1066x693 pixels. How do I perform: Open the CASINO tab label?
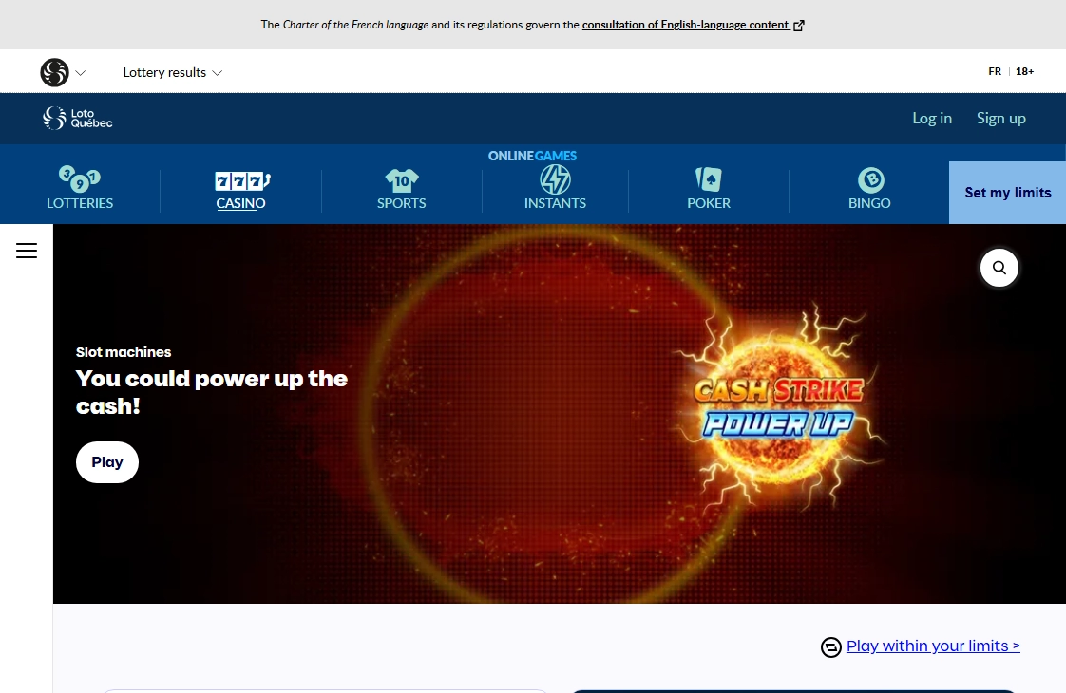240,203
